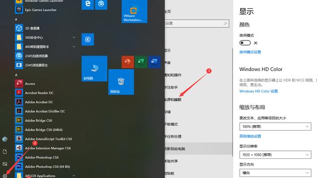
Task: Click the user account globe icon in sidebar
Action: (x=5, y=139)
